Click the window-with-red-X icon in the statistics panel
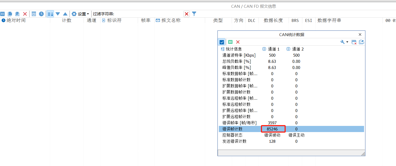Image resolution: width=396 pixels, height=166 pixels. 354,42
